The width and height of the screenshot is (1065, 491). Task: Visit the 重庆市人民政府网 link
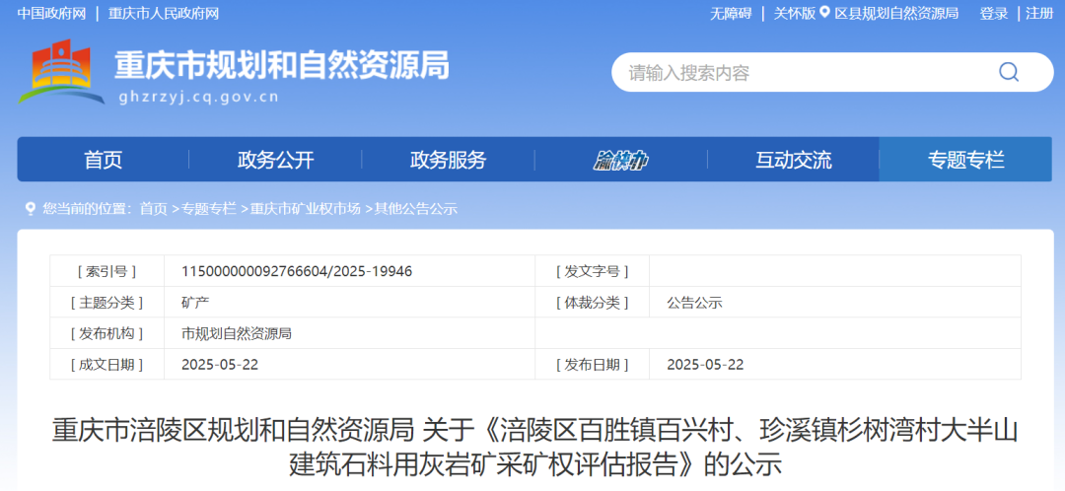coord(164,13)
